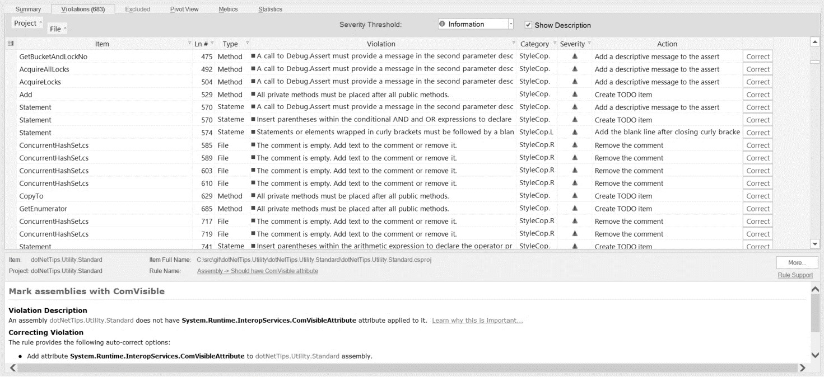Open the column chooser grid icon
This screenshot has height=377, width=824.
[x=10, y=44]
